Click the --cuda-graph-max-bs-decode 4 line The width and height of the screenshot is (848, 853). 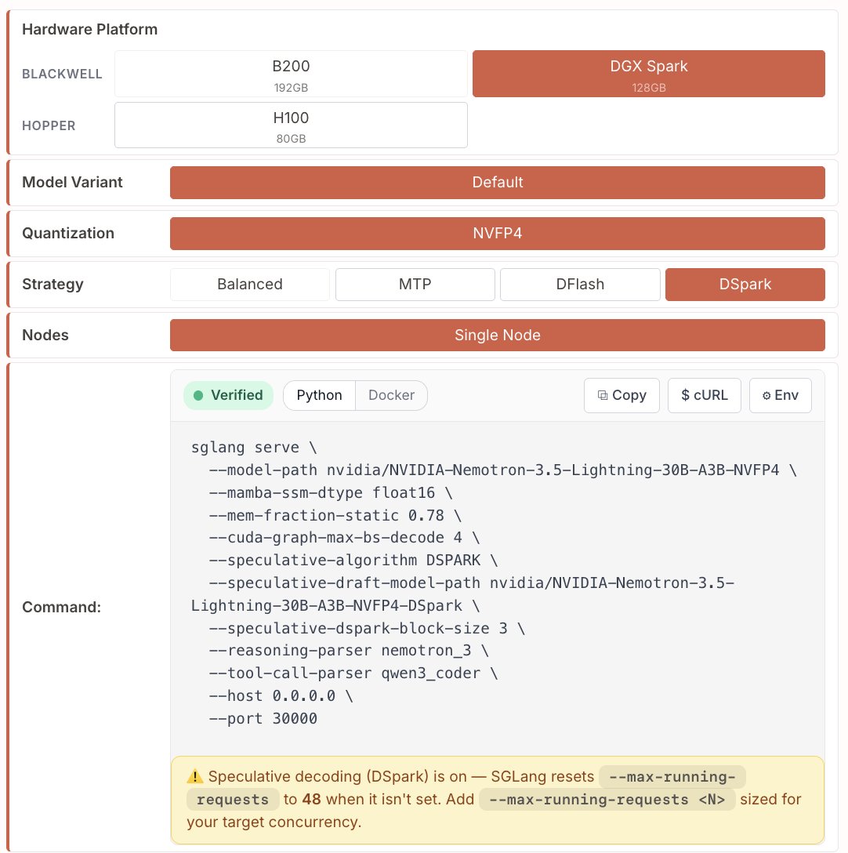pyautogui.click(x=344, y=538)
